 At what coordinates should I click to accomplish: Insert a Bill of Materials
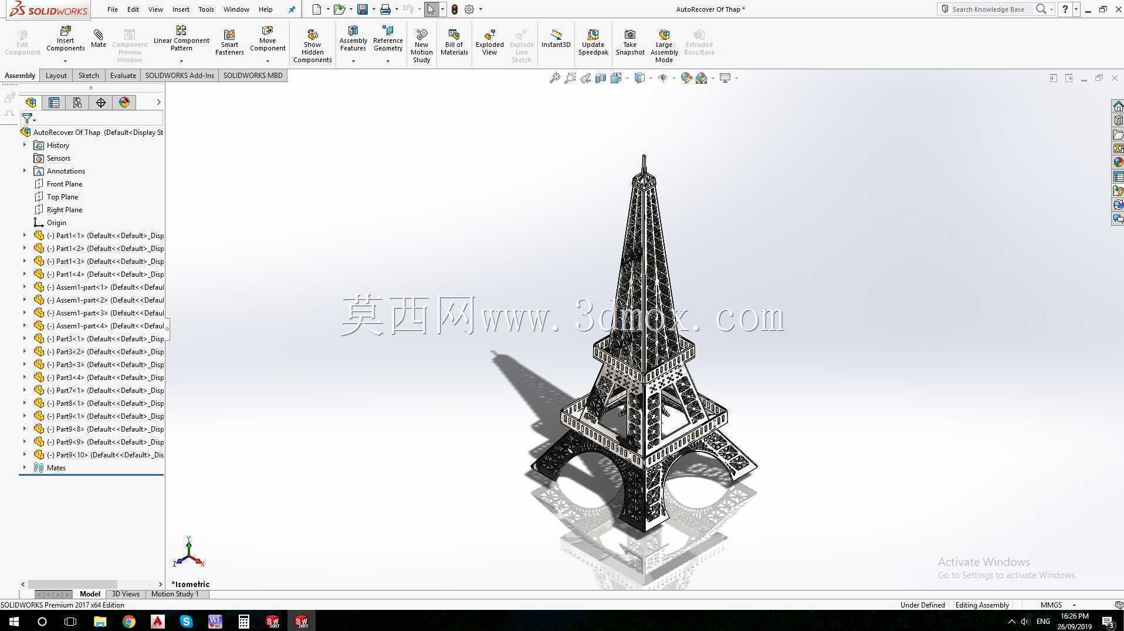454,42
